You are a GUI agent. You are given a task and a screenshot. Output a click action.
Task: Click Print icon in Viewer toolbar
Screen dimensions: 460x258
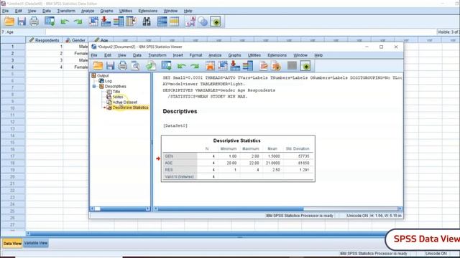pos(123,66)
